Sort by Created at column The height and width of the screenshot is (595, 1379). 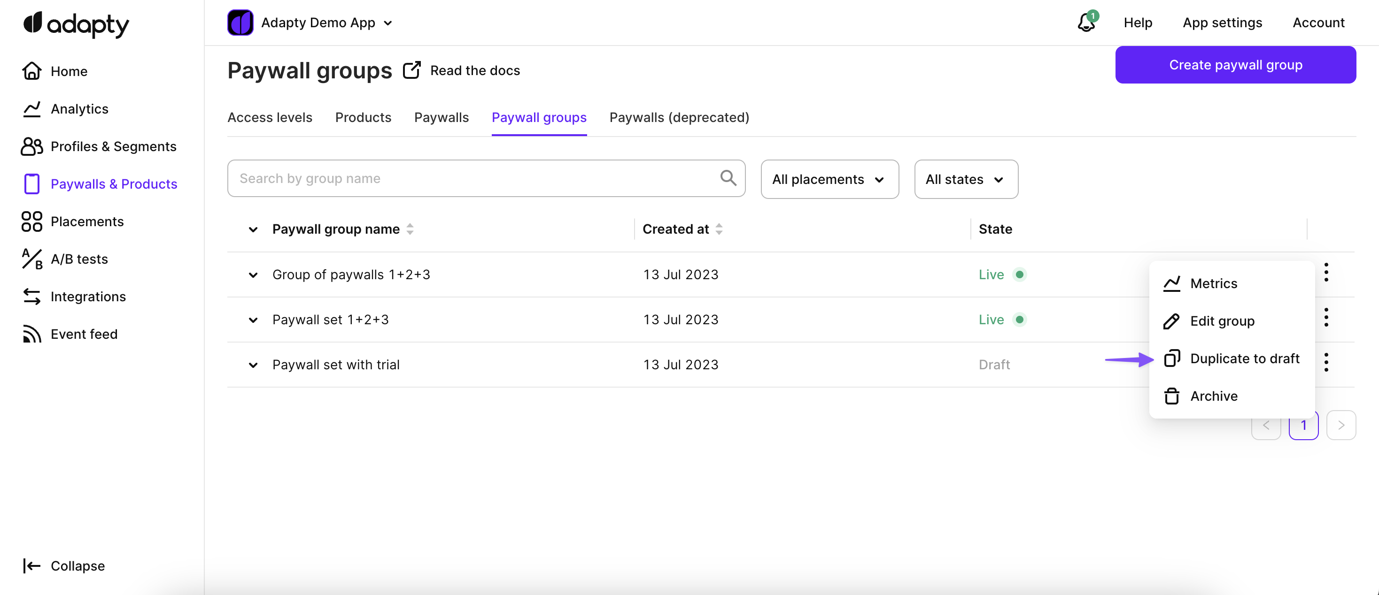coord(719,229)
